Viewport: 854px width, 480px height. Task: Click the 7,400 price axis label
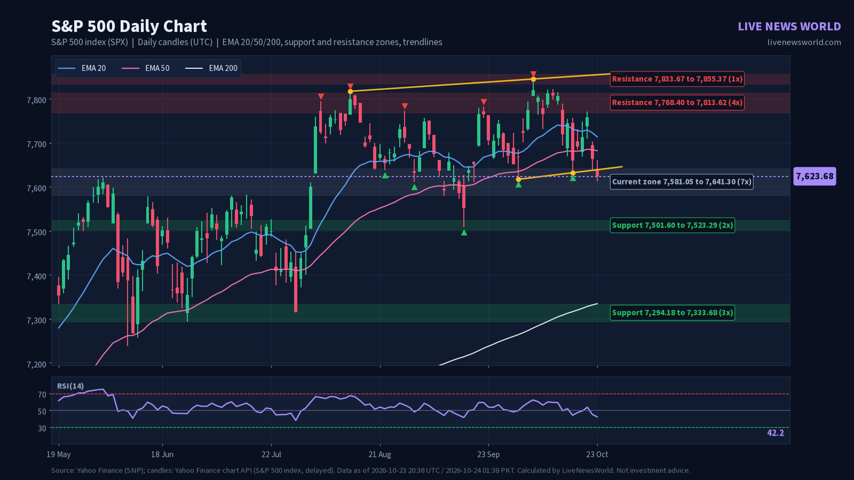pyautogui.click(x=36, y=276)
